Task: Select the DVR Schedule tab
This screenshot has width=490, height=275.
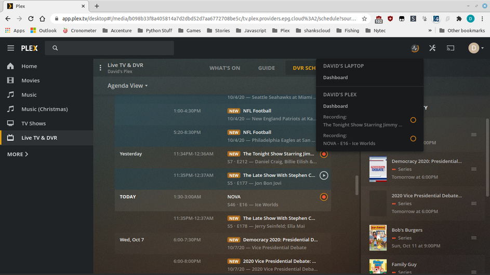Action: (302, 68)
